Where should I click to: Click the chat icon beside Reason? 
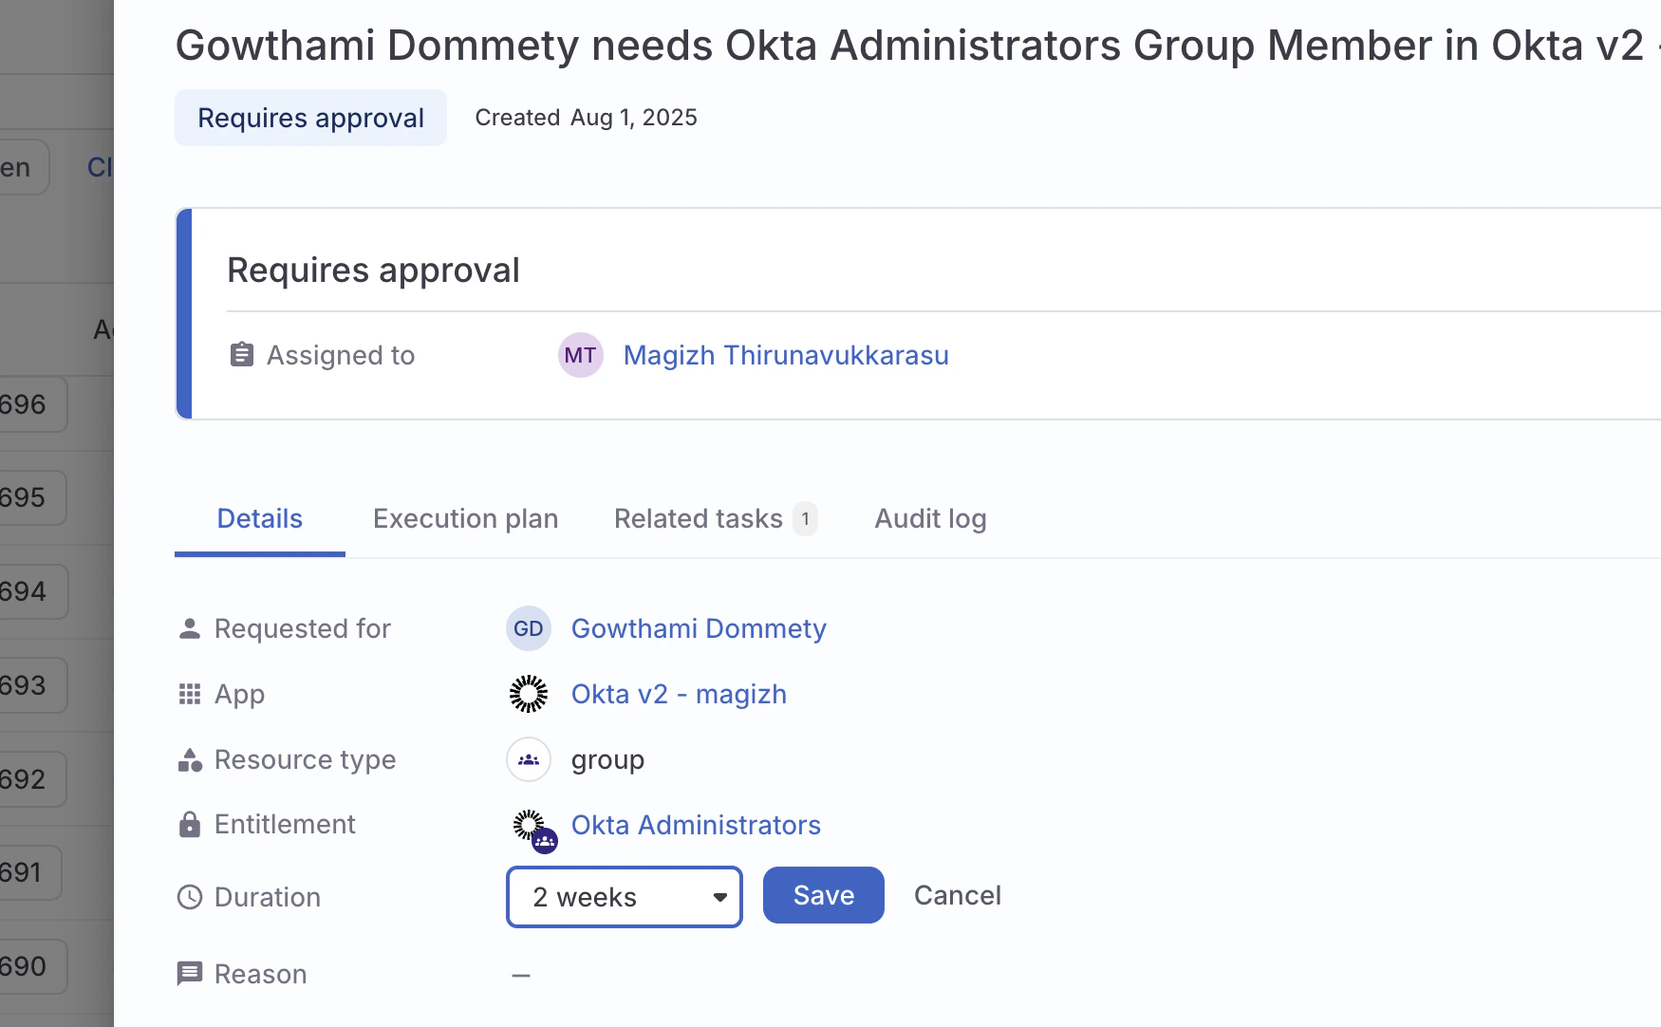[190, 974]
